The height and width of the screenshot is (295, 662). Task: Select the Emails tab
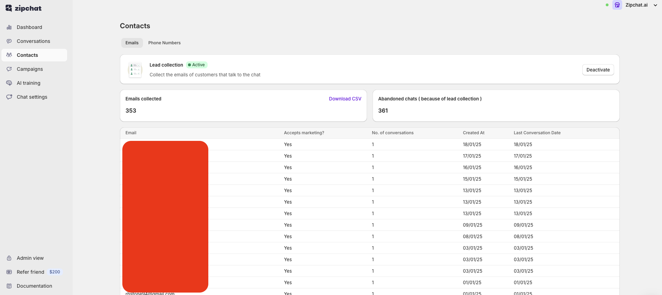tap(132, 43)
